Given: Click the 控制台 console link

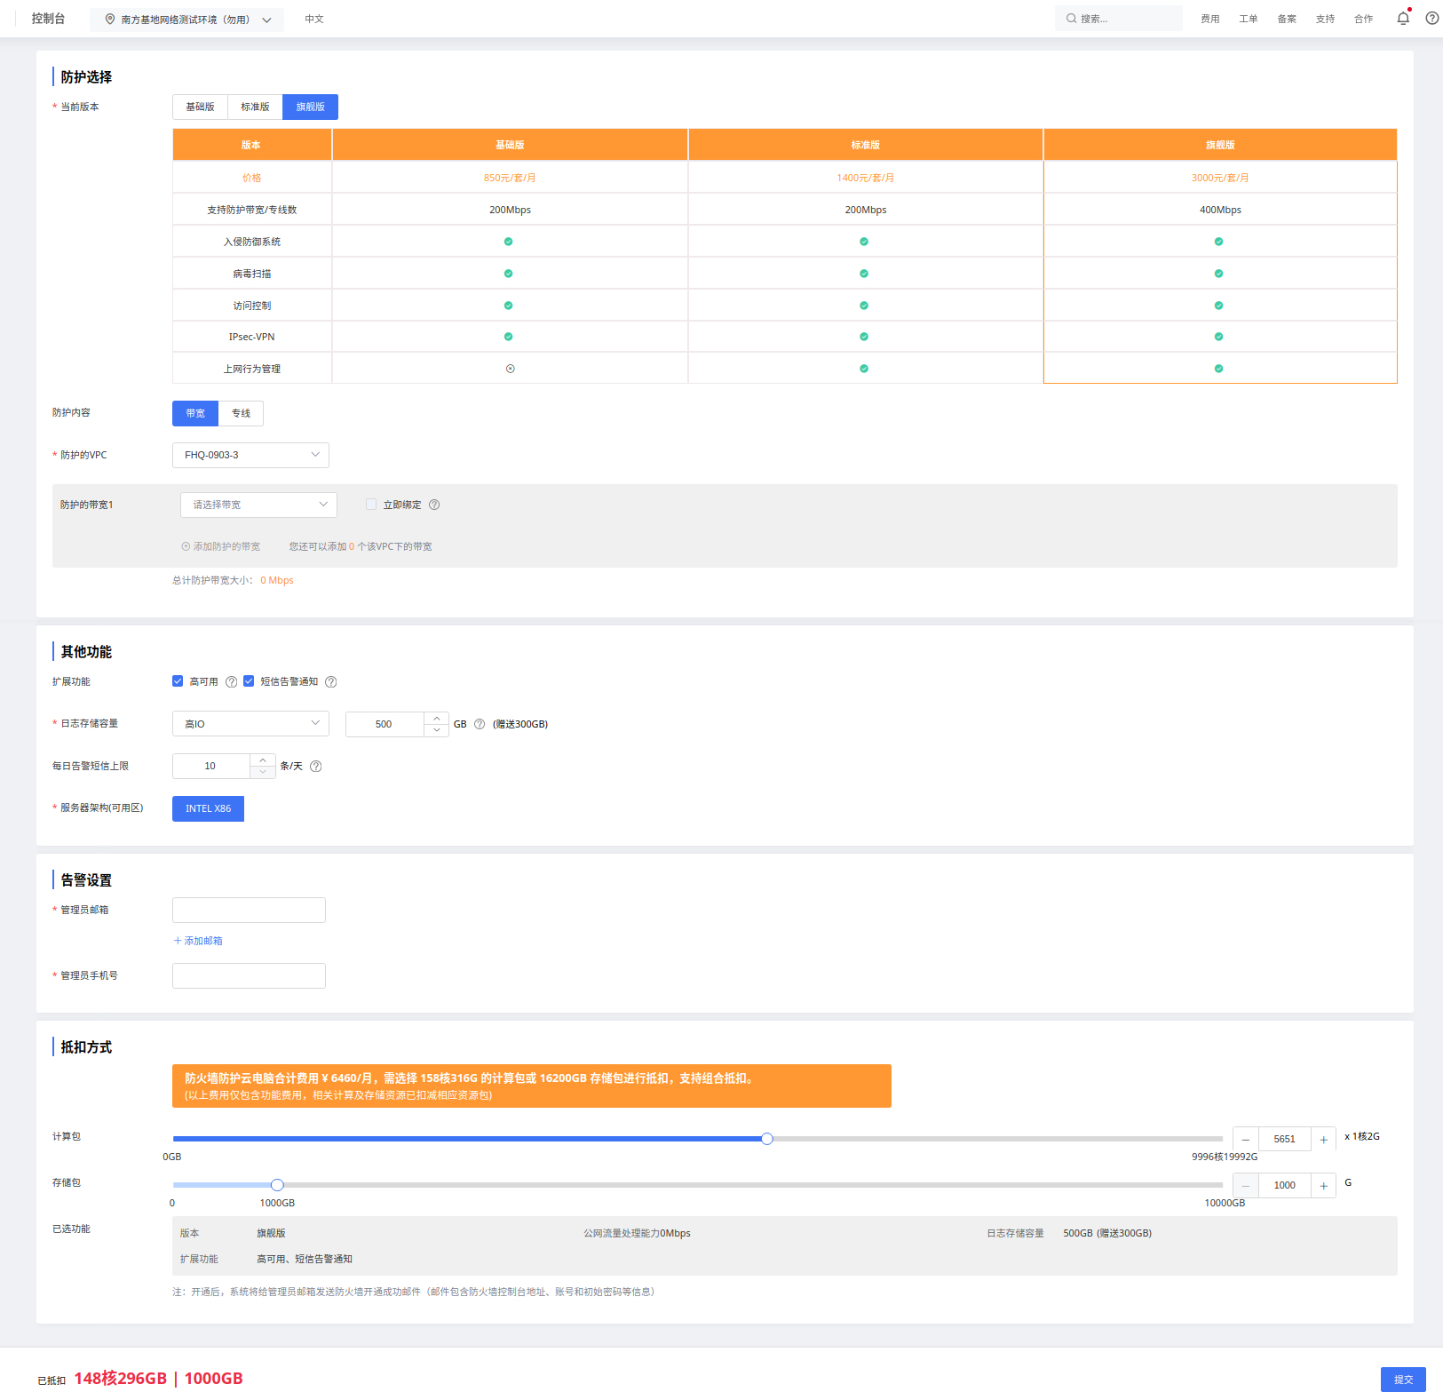Looking at the screenshot, I should pos(48,19).
